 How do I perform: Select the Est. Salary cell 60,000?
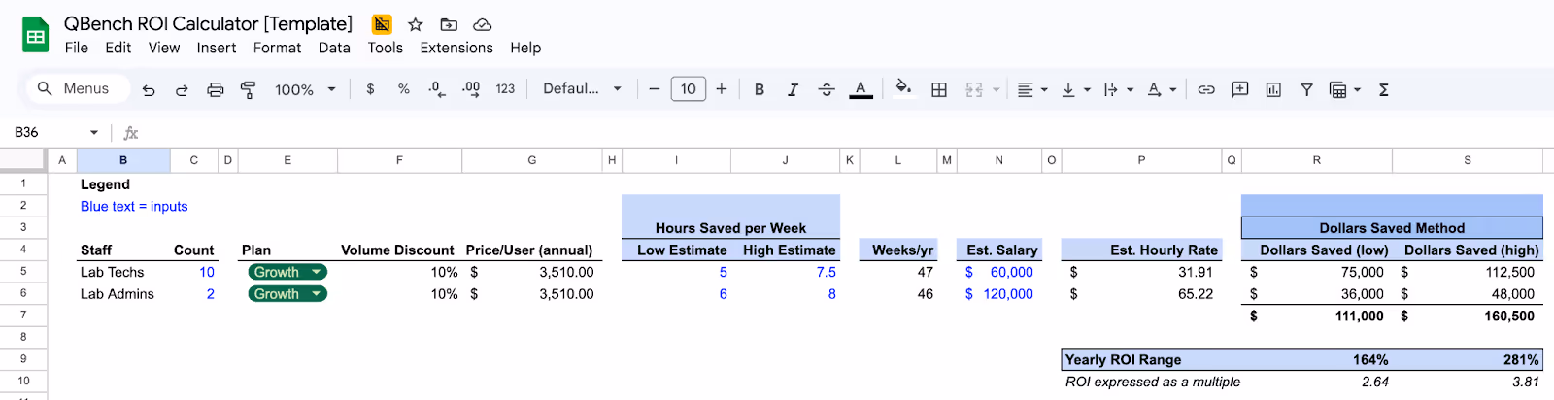click(x=999, y=272)
